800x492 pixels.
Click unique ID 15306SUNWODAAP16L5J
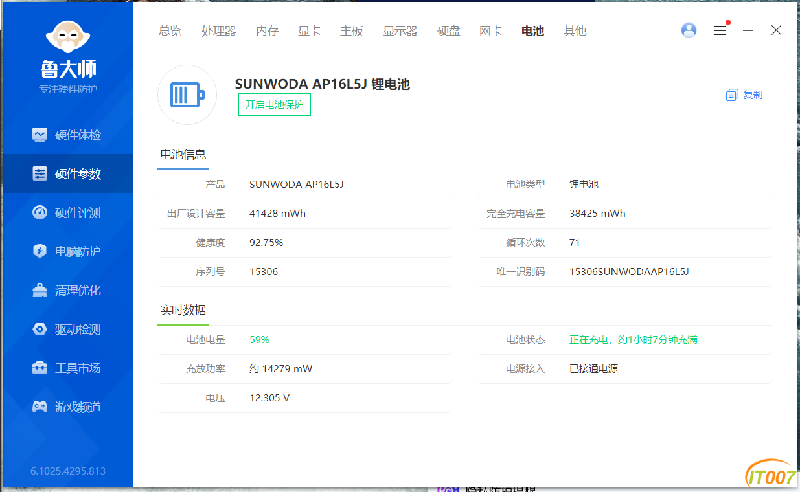629,272
